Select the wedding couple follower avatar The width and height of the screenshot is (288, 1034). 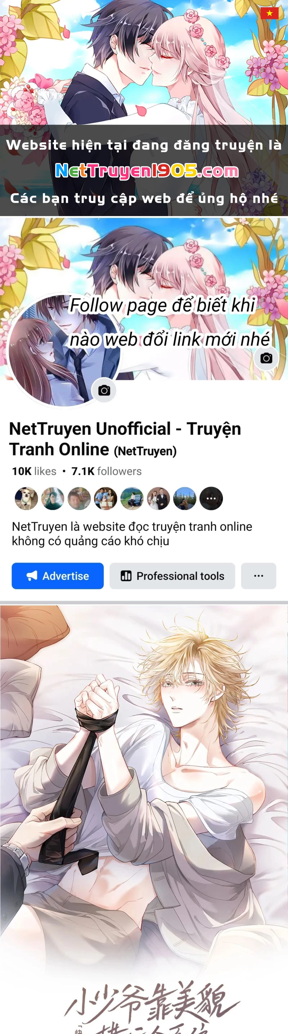coord(158,498)
